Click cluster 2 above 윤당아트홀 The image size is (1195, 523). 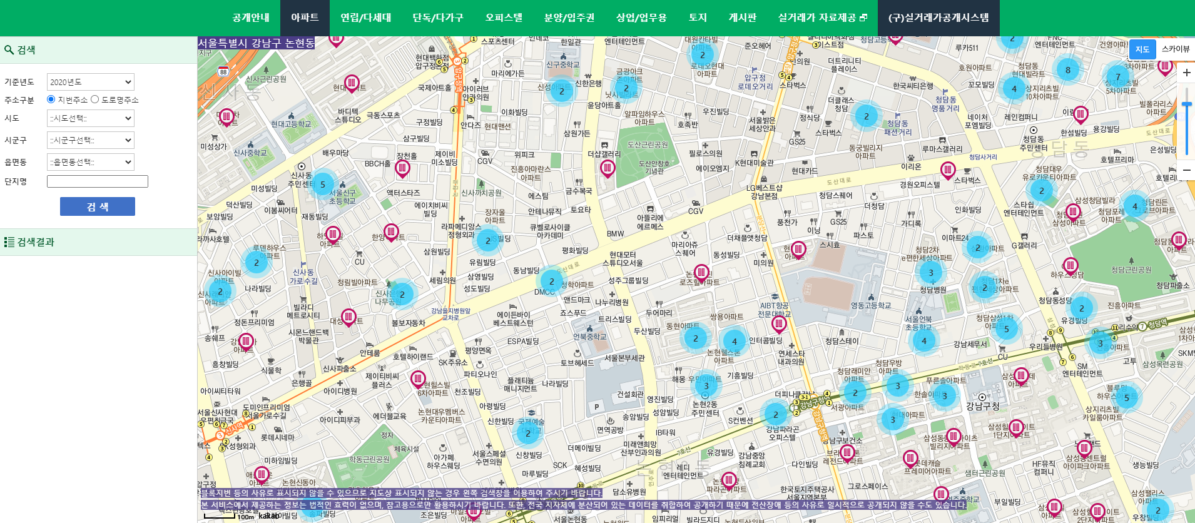coord(626,88)
